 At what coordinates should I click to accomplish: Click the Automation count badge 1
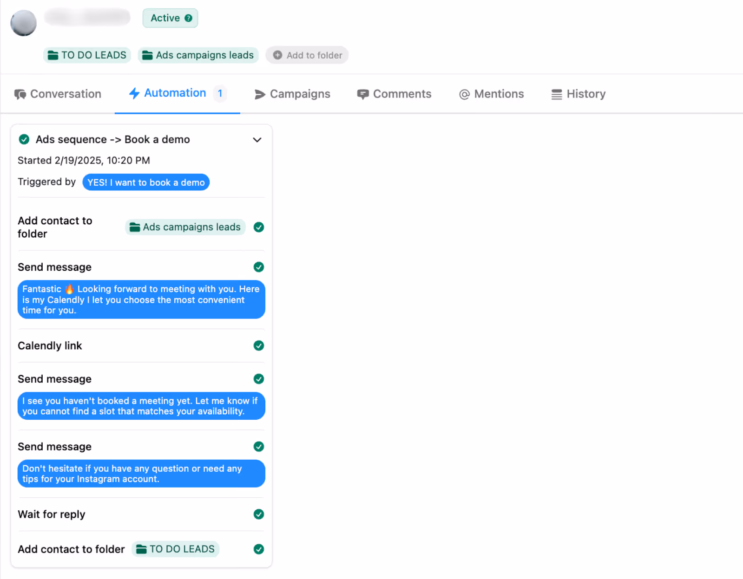point(220,93)
